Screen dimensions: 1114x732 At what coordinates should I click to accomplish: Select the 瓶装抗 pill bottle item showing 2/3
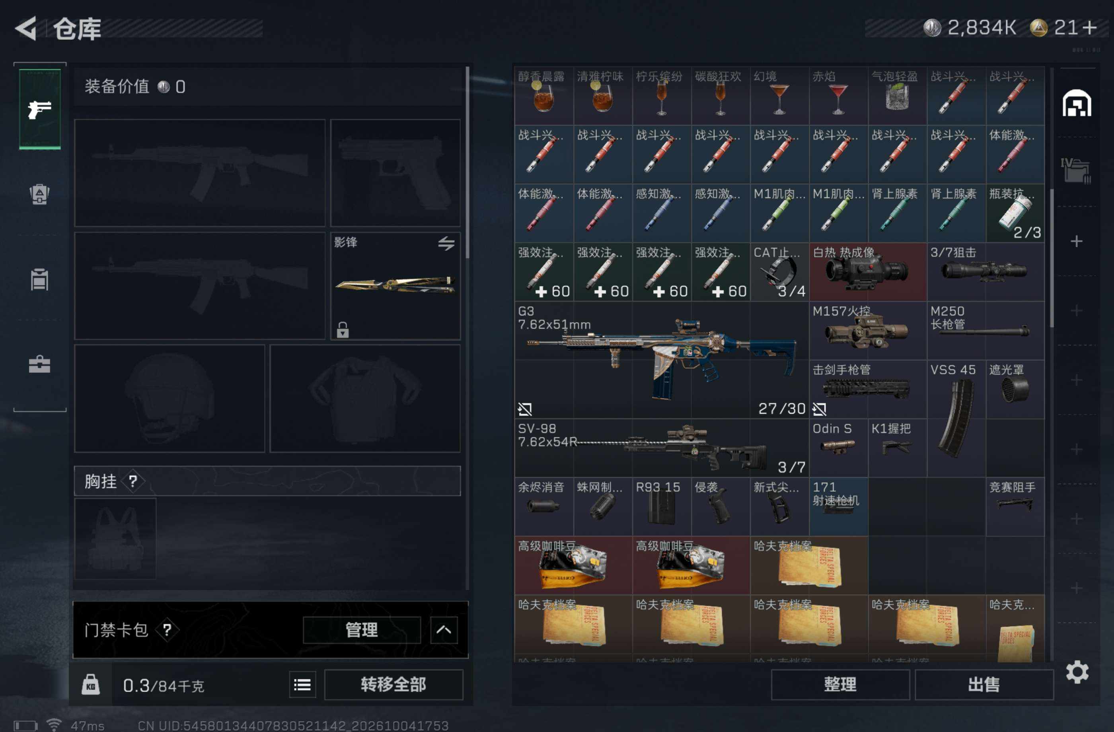(1015, 213)
